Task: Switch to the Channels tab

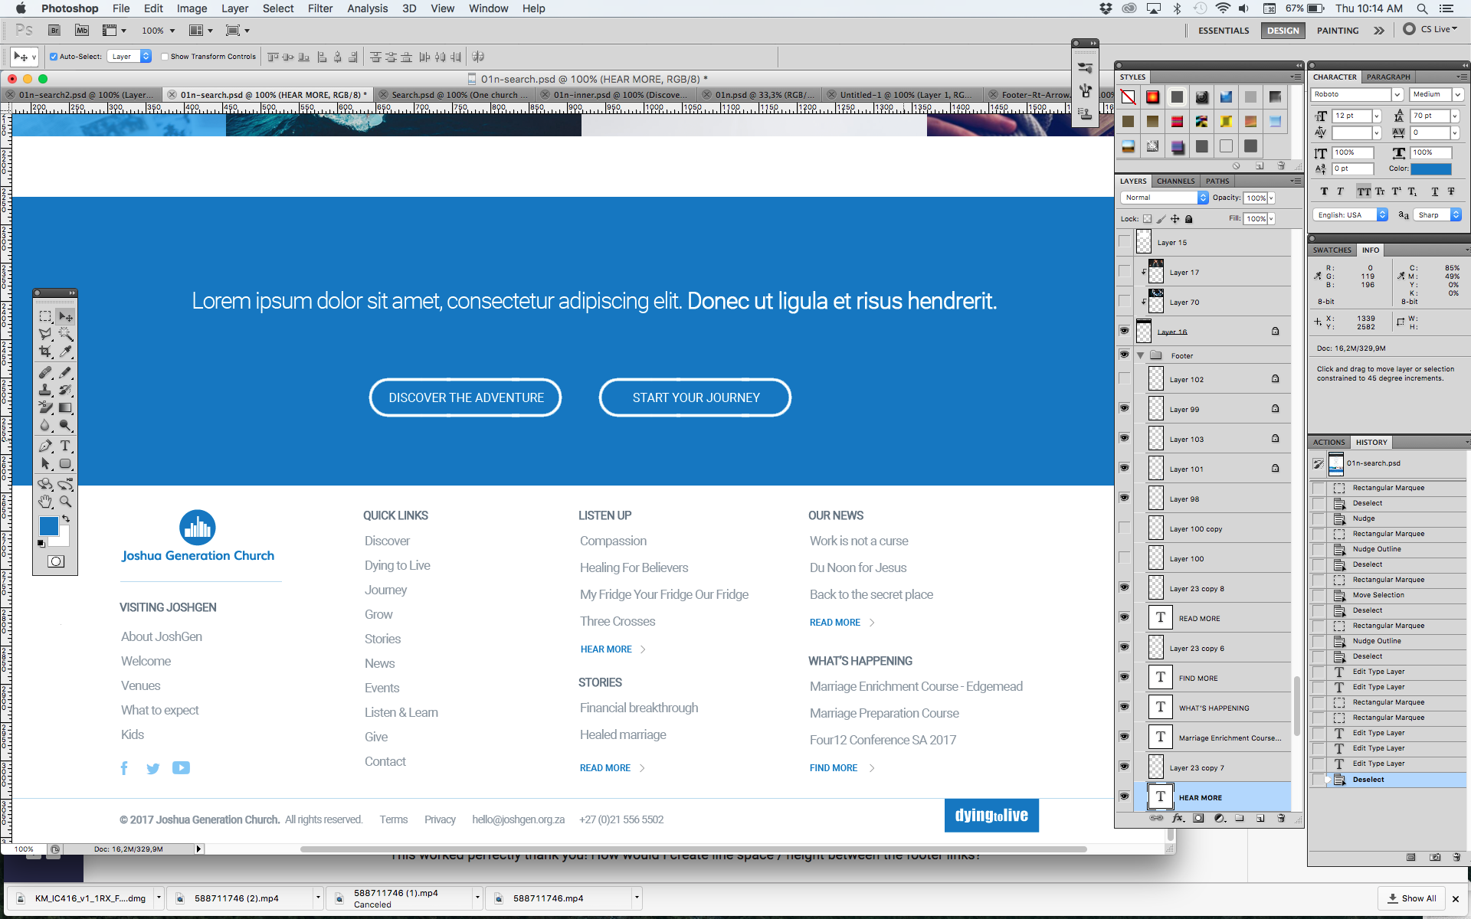Action: coord(1175,182)
